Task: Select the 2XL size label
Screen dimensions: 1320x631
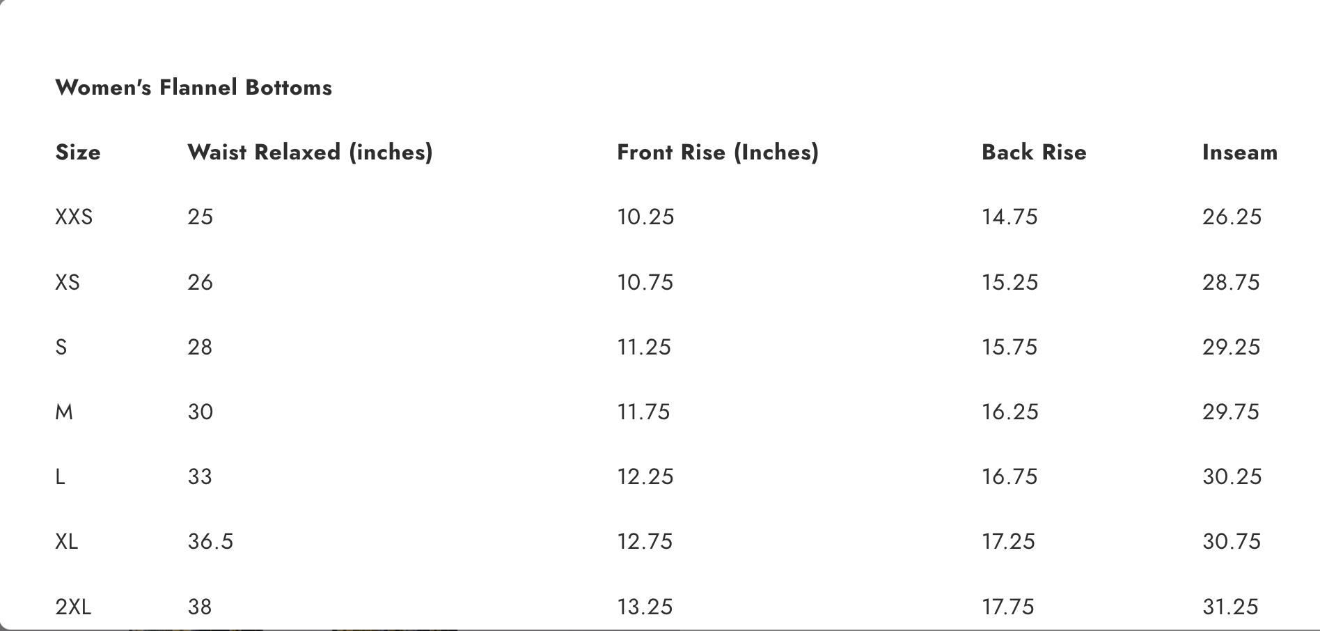Action: tap(73, 607)
